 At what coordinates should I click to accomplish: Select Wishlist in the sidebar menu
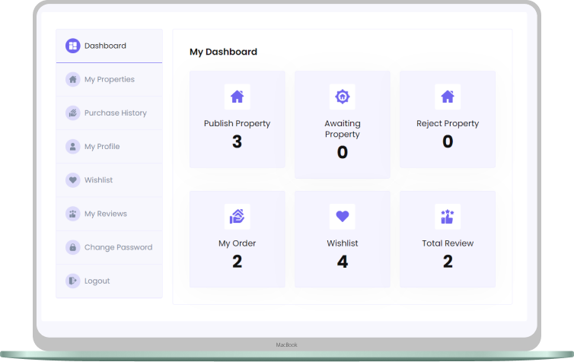109,180
